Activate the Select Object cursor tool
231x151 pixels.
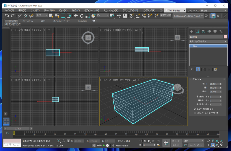click(51, 16)
